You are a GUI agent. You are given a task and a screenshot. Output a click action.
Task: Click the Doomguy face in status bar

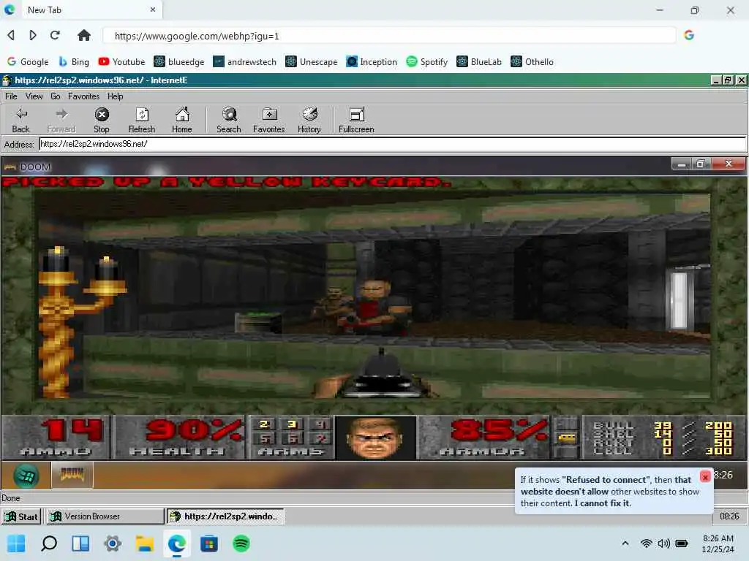point(375,438)
